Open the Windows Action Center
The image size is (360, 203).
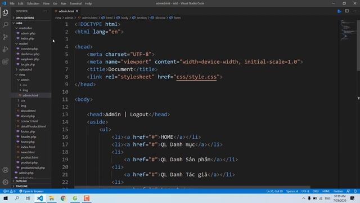pos(353,198)
